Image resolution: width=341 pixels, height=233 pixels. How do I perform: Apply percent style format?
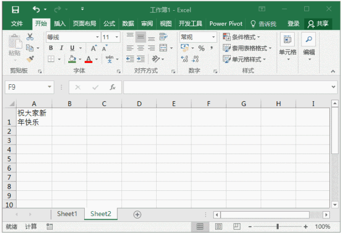pyautogui.click(x=201, y=48)
